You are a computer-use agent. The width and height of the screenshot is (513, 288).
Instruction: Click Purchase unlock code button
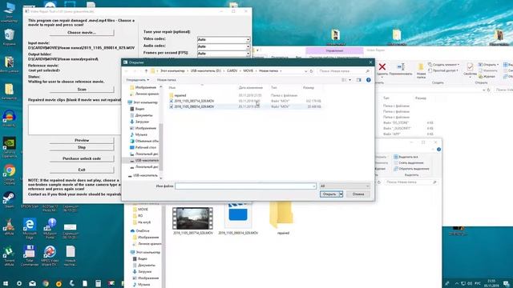82,158
